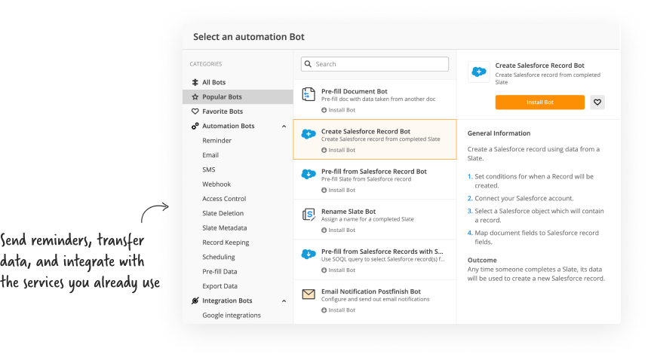Collapse the Automation Bots section chevron
Screen dimensions: 651x360
tap(284, 126)
